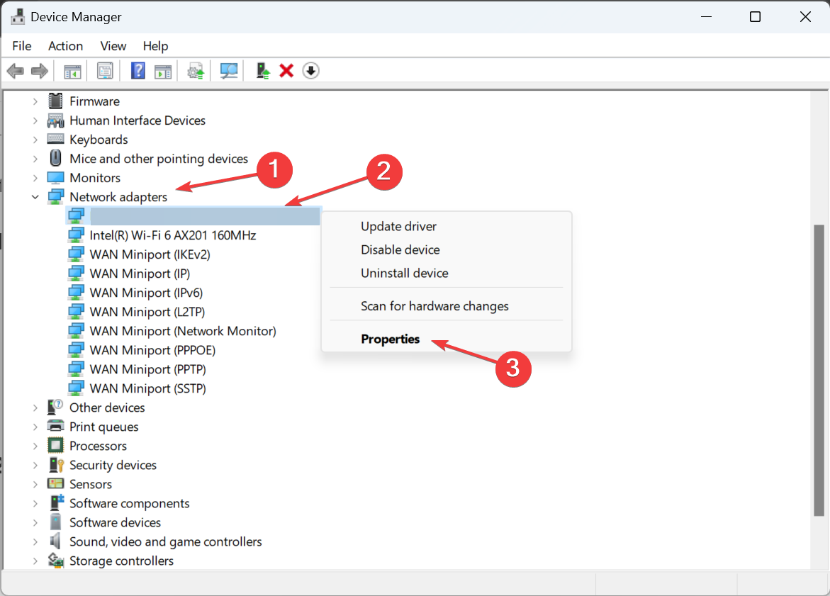Click the vertical scrollbar thumb
This screenshot has width=830, height=596.
(819, 370)
